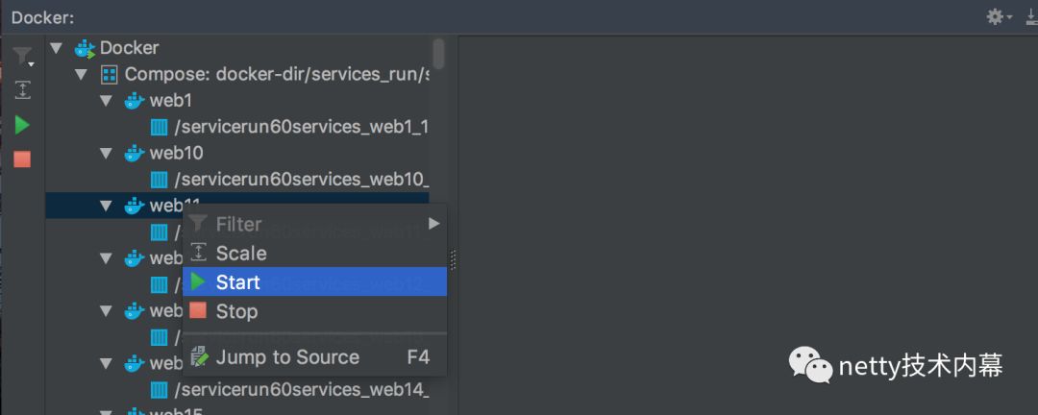Choose Start in the context menu
The image size is (1038, 415).
(x=314, y=282)
